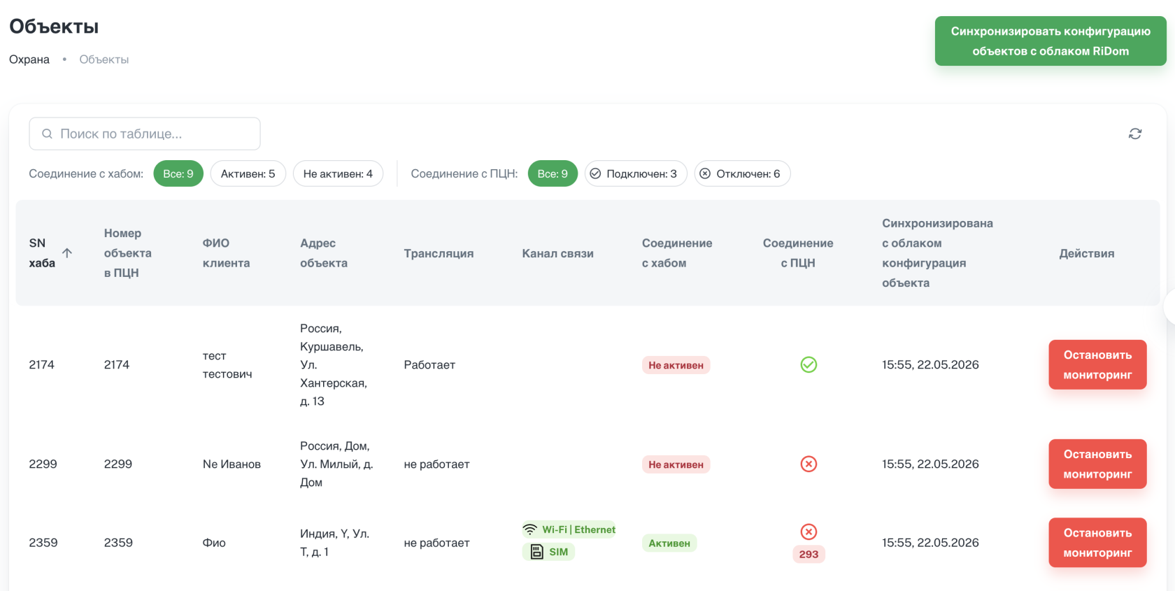The image size is (1175, 591).
Task: Open the Охрана breadcrumb link
Action: [29, 59]
